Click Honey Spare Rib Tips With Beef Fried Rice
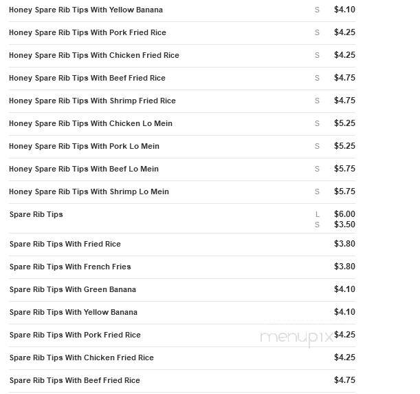 (x=87, y=78)
